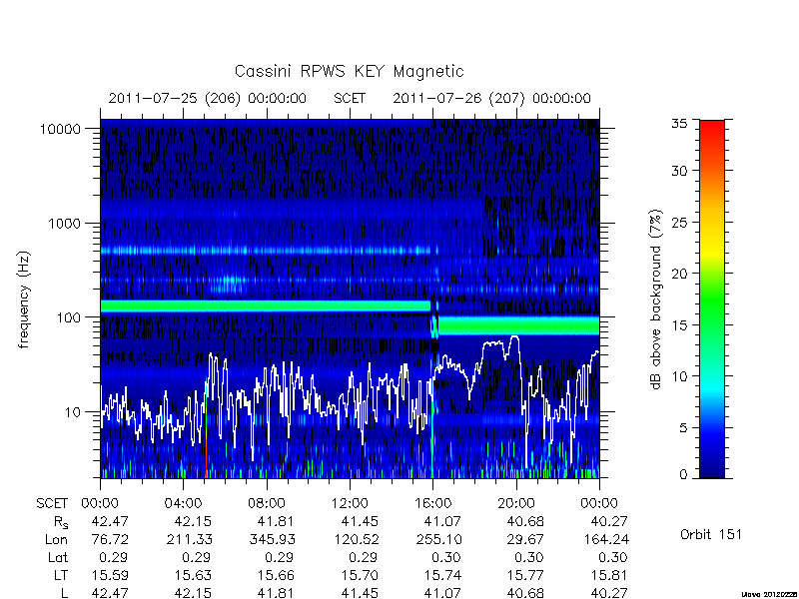Click the top 'SCET' header label
The width and height of the screenshot is (799, 599).
coord(350,98)
